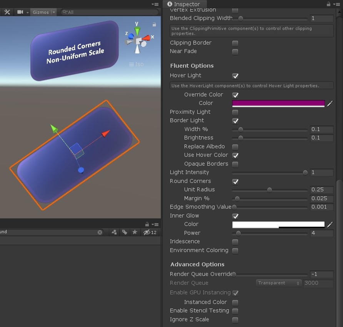Open the Inspector pane options menu
343x327 pixels.
pyautogui.click(x=337, y=4)
